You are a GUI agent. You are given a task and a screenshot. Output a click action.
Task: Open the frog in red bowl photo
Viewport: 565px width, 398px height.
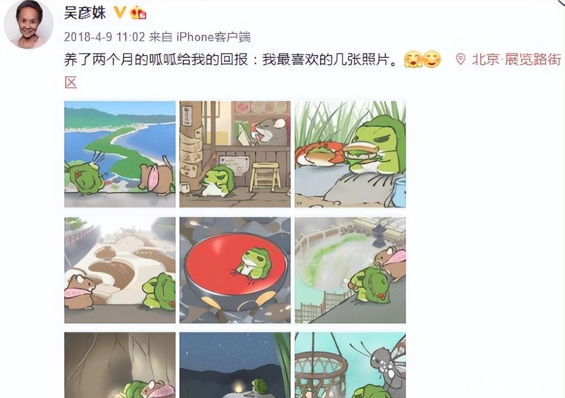(235, 270)
